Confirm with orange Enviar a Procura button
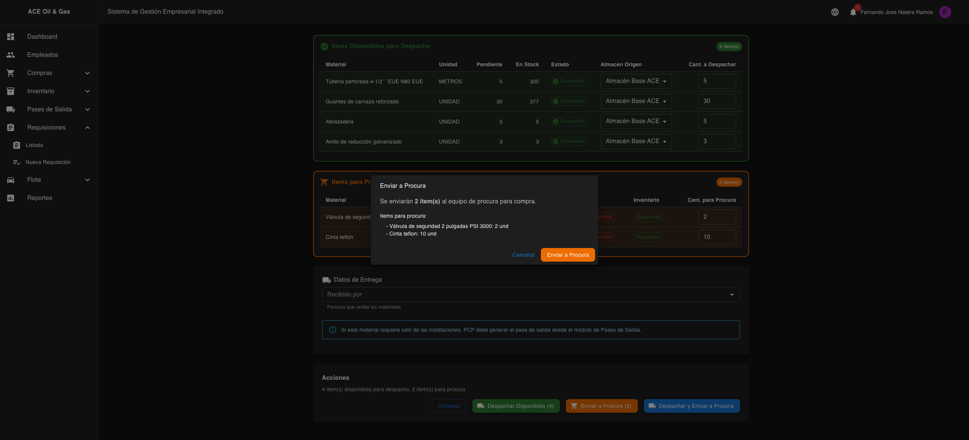This screenshot has height=440, width=969. [x=567, y=255]
